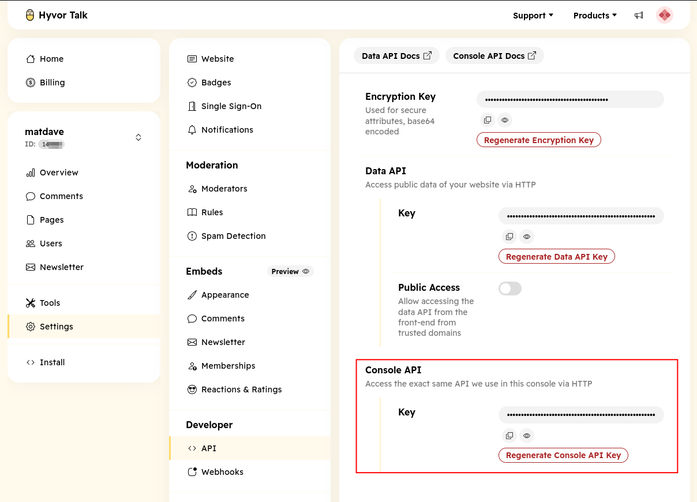Copy the Data API key
Screen dimensions: 697x502
509,237
